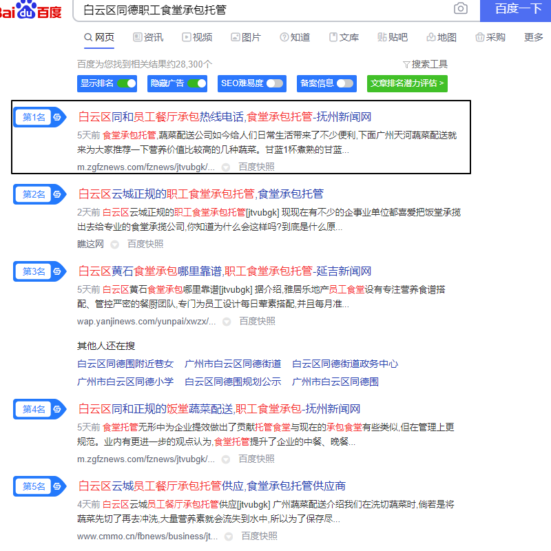Viewport: 551px width, 551px height.
Task: Expand dropdown arrow beside wap.yanjinews.com URL
Action: (x=227, y=322)
